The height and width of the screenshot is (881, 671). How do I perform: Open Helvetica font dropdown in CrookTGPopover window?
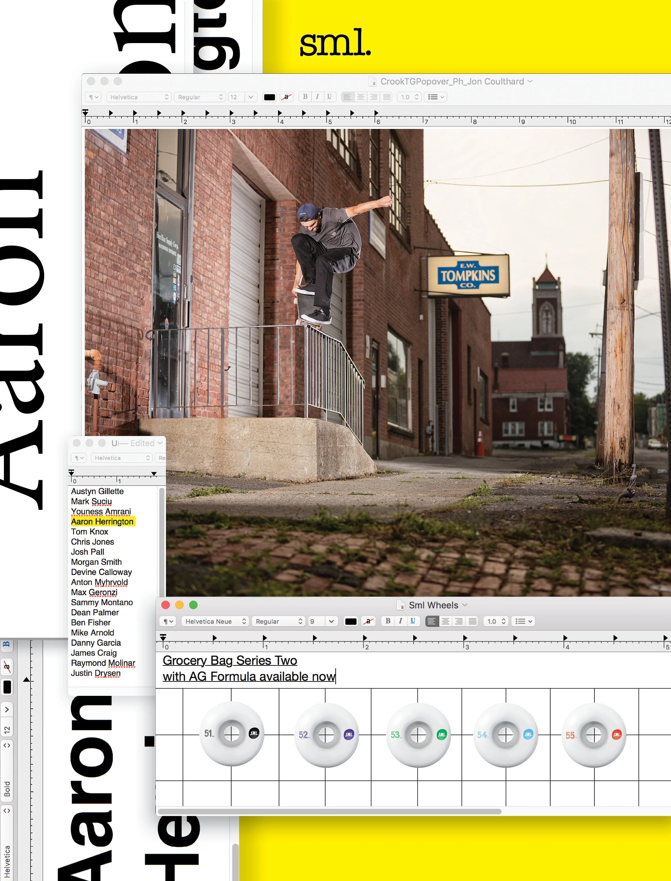coord(139,97)
